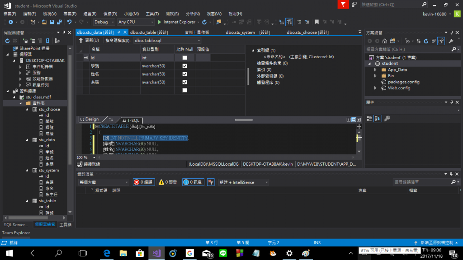Open the 整個方案 scope dropdown in Error List
The width and height of the screenshot is (463, 260).
click(104, 182)
